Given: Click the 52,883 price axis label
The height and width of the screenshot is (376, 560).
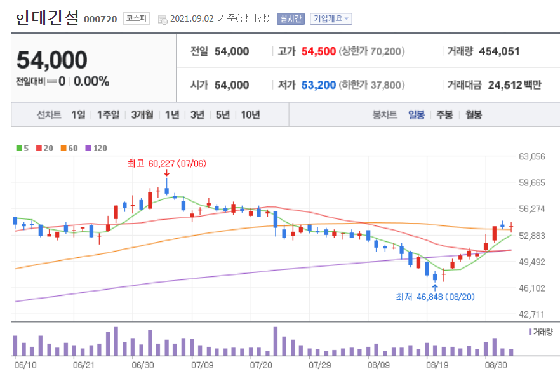Looking at the screenshot, I should tap(532, 236).
